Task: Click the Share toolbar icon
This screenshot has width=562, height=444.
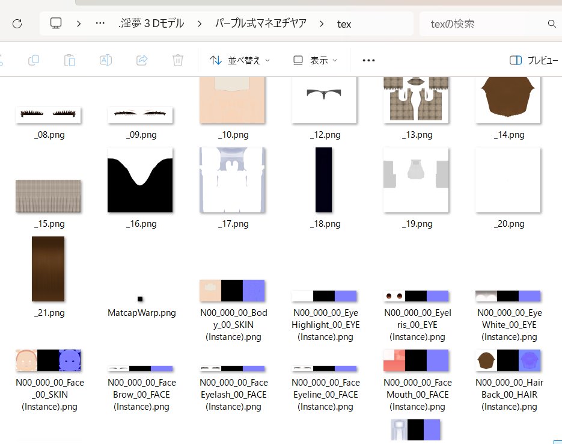Action: click(142, 60)
